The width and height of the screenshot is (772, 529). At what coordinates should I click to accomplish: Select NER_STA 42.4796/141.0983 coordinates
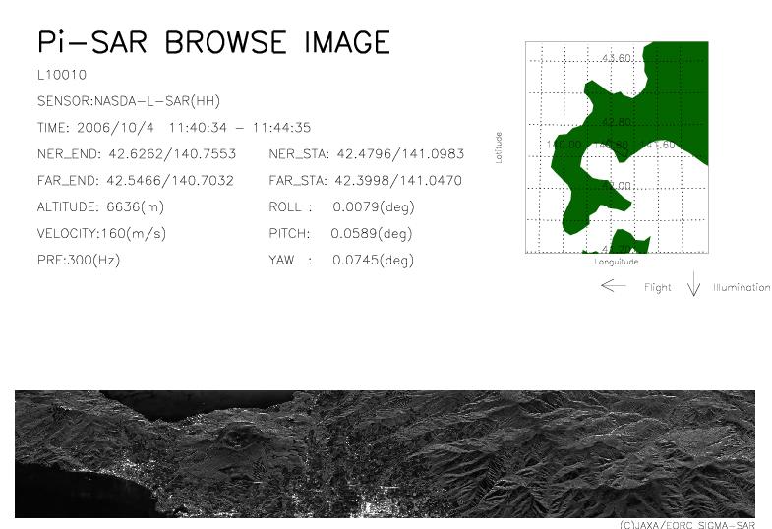(x=366, y=154)
